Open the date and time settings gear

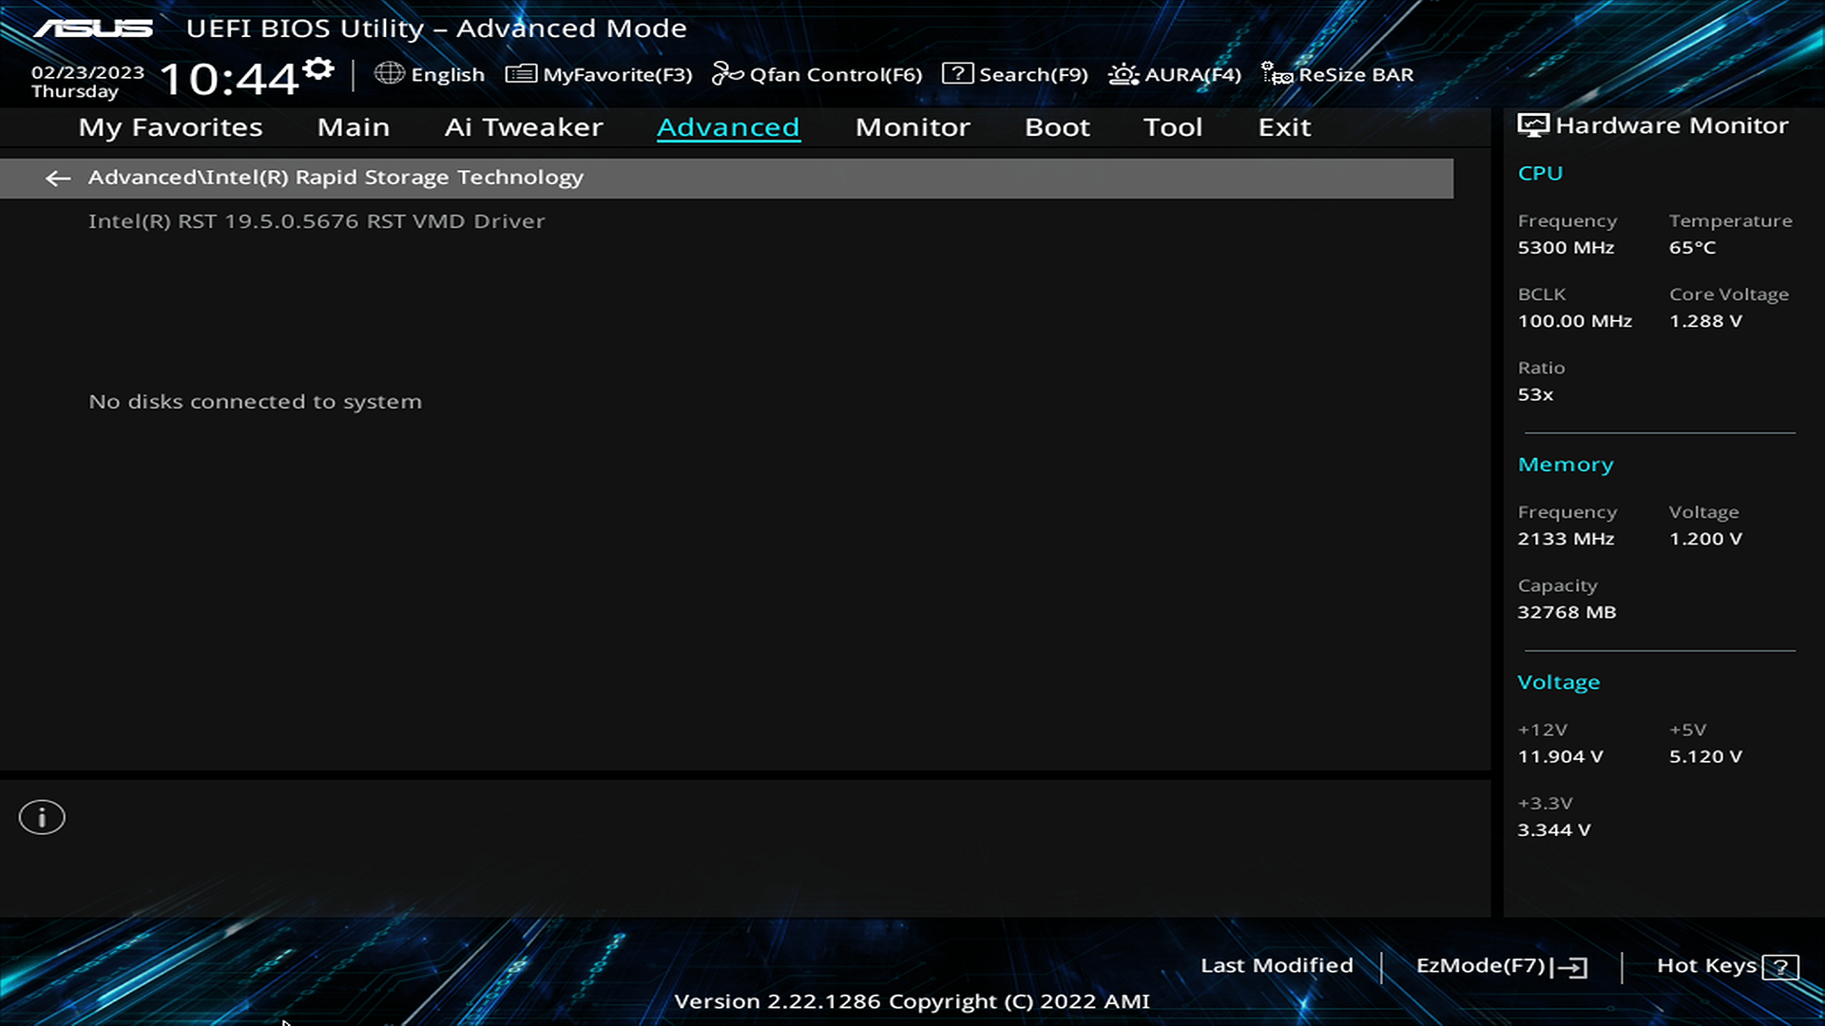(318, 69)
